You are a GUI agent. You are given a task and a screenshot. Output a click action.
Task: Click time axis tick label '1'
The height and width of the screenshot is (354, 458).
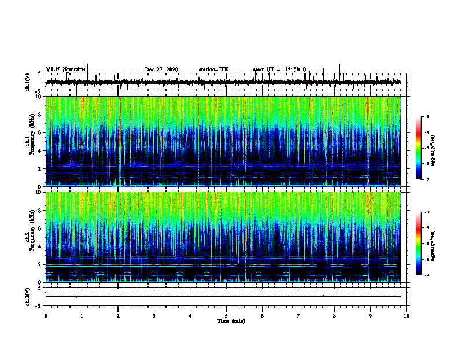click(x=82, y=316)
